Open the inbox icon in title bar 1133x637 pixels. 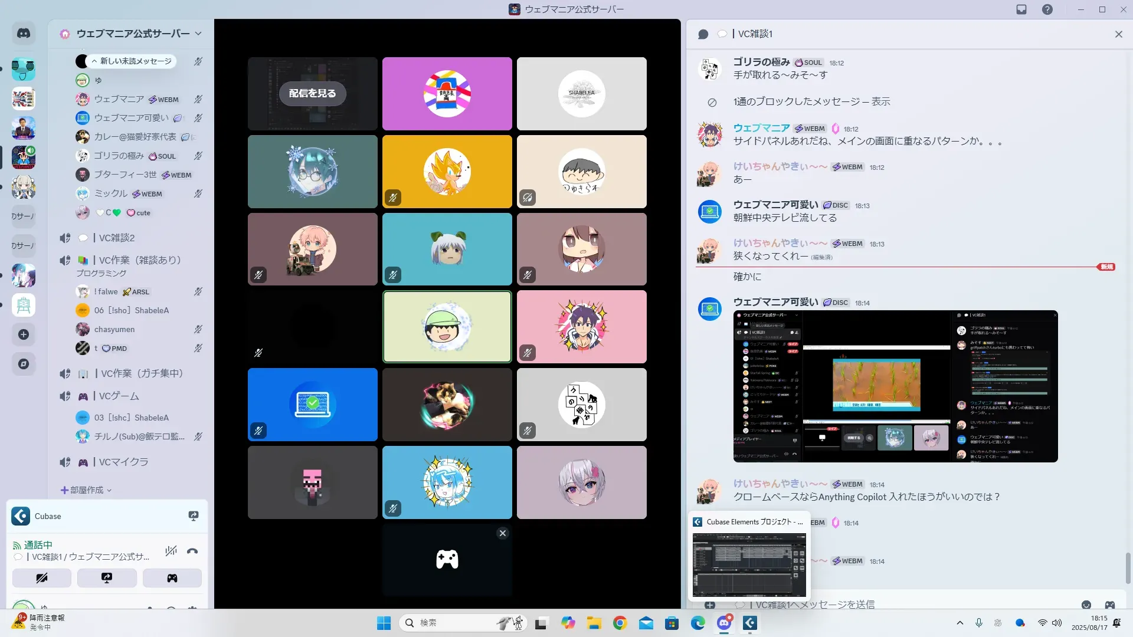(1021, 9)
